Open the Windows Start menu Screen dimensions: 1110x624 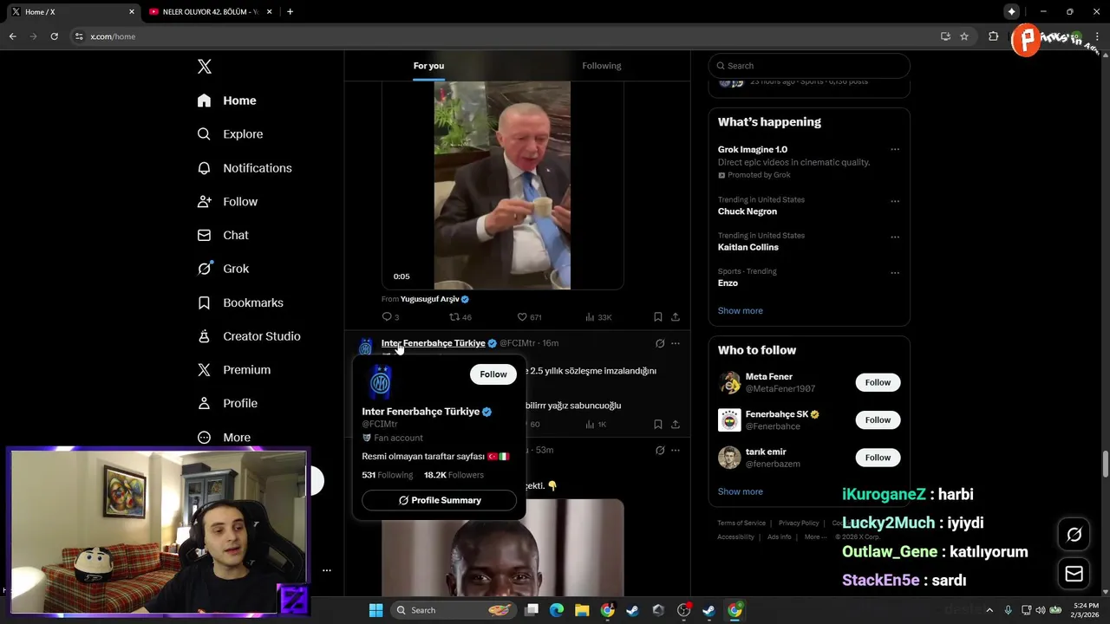pyautogui.click(x=375, y=610)
